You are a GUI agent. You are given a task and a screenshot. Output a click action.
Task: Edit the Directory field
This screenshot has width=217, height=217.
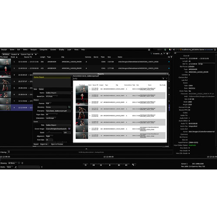[x=56, y=107]
